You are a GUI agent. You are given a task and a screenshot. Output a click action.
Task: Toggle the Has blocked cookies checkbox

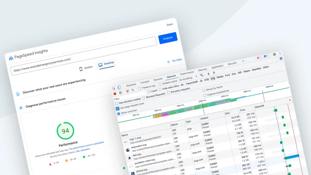116,104
